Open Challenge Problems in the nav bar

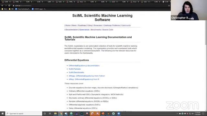pos(112,25)
